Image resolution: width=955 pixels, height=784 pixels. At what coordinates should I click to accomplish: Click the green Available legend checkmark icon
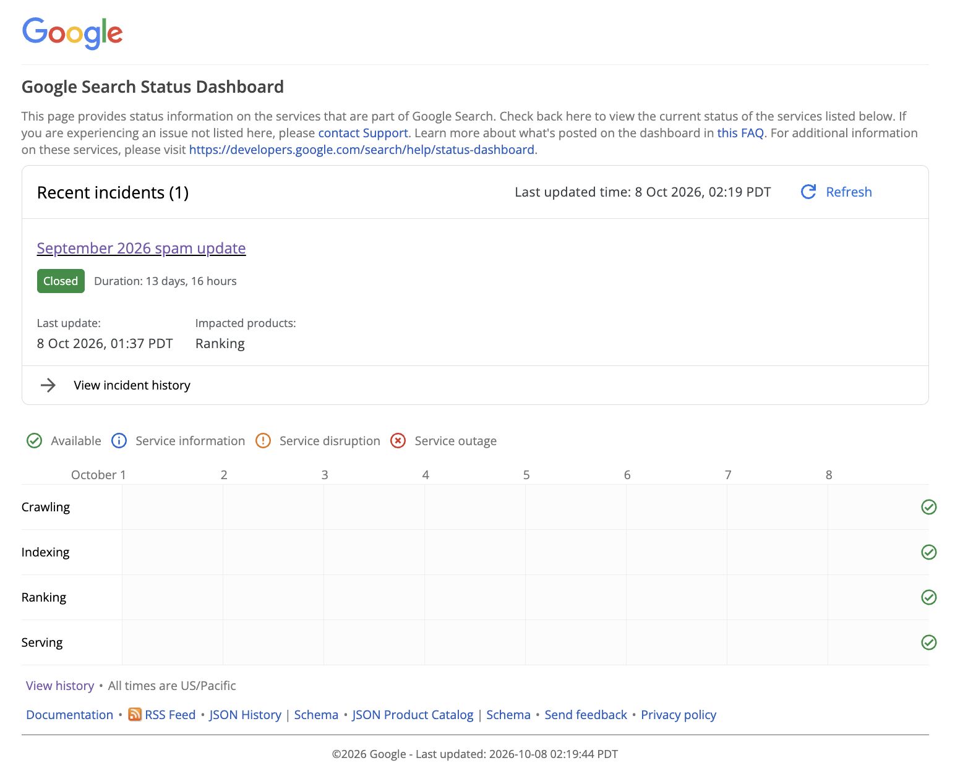tap(34, 441)
